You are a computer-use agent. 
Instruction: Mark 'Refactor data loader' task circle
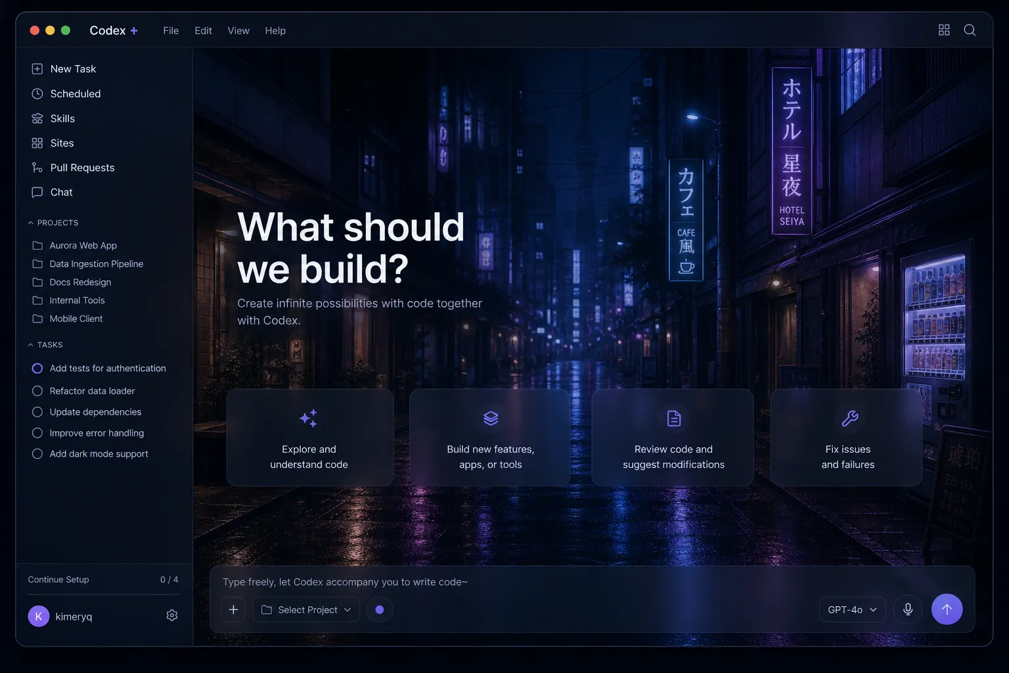pyautogui.click(x=37, y=391)
